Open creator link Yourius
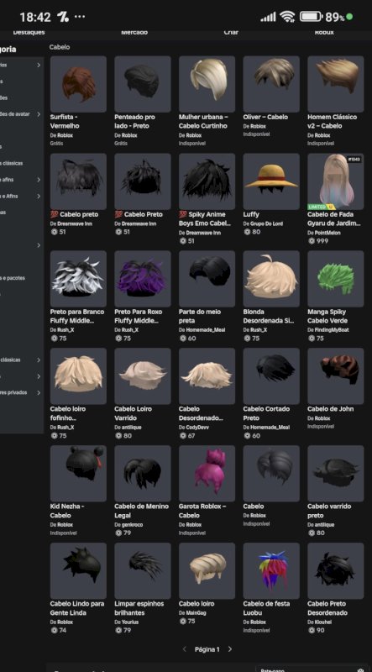Viewport: 372px width, 672px height. 130,622
